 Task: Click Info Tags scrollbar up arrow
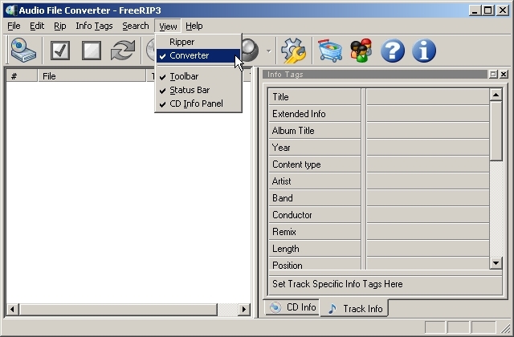(x=496, y=95)
